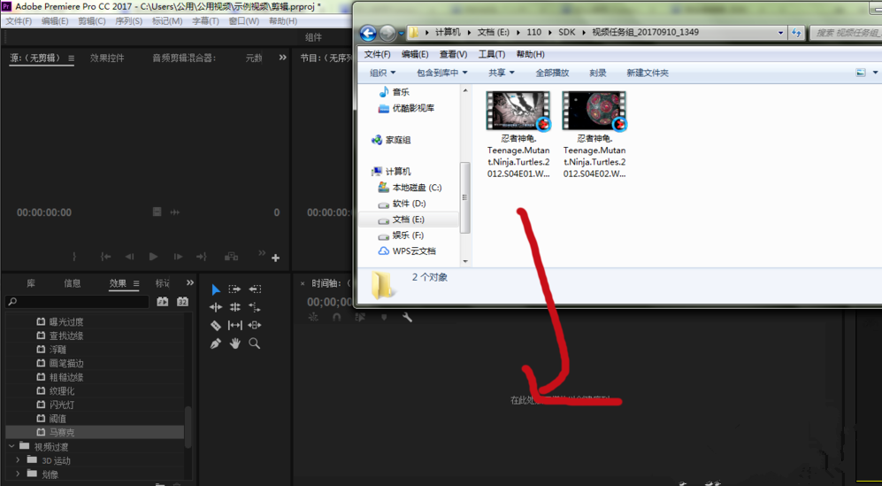Screen dimensions: 882x486
Task: Click Mark In brace in source monitor
Action: 74,256
